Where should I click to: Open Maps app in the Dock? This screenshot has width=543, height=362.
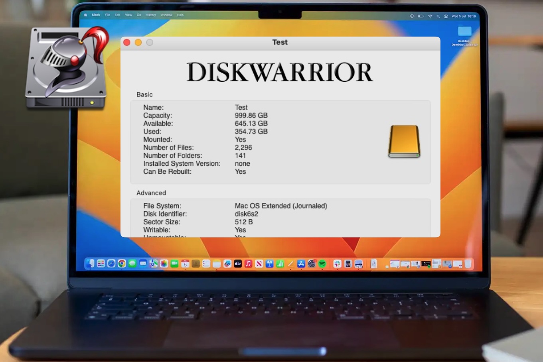[154, 264]
